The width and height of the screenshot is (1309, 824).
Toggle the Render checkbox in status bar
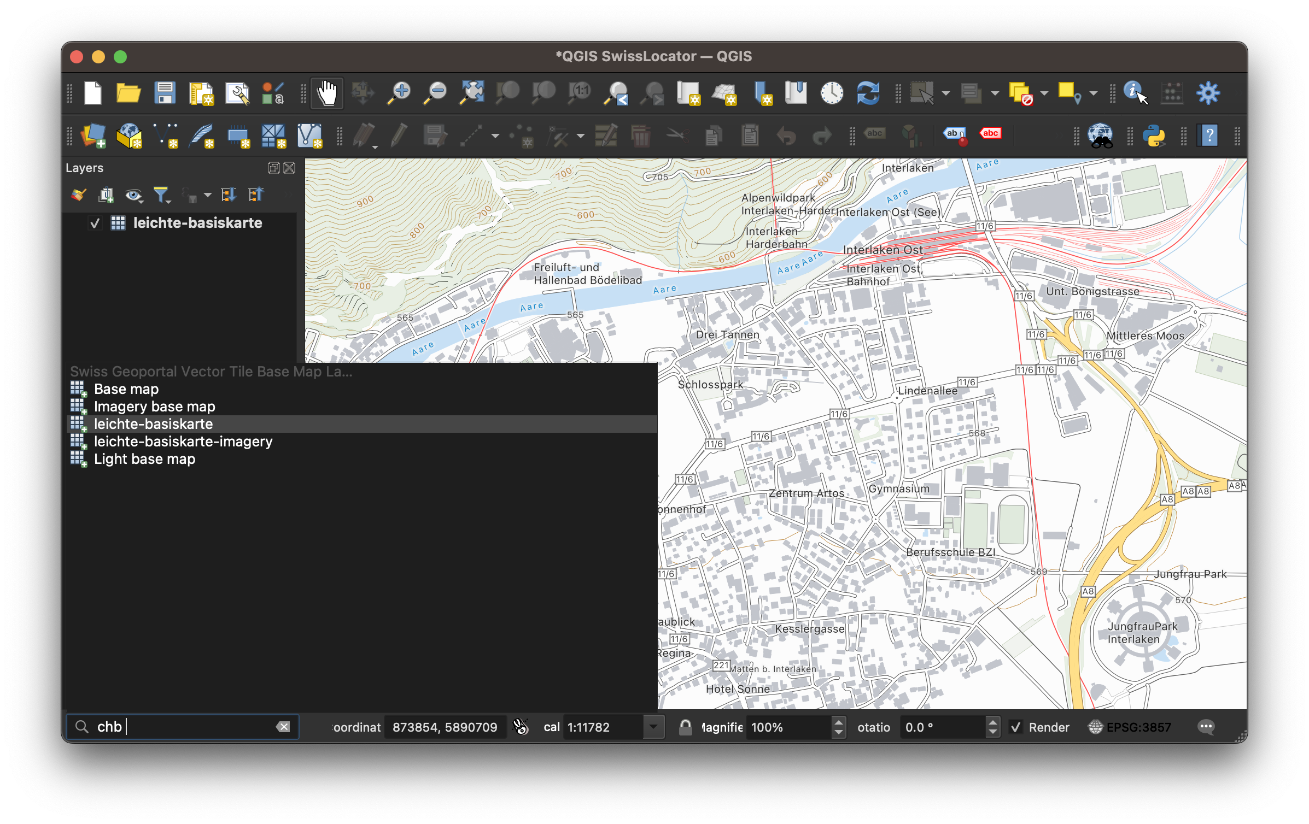coord(1016,727)
